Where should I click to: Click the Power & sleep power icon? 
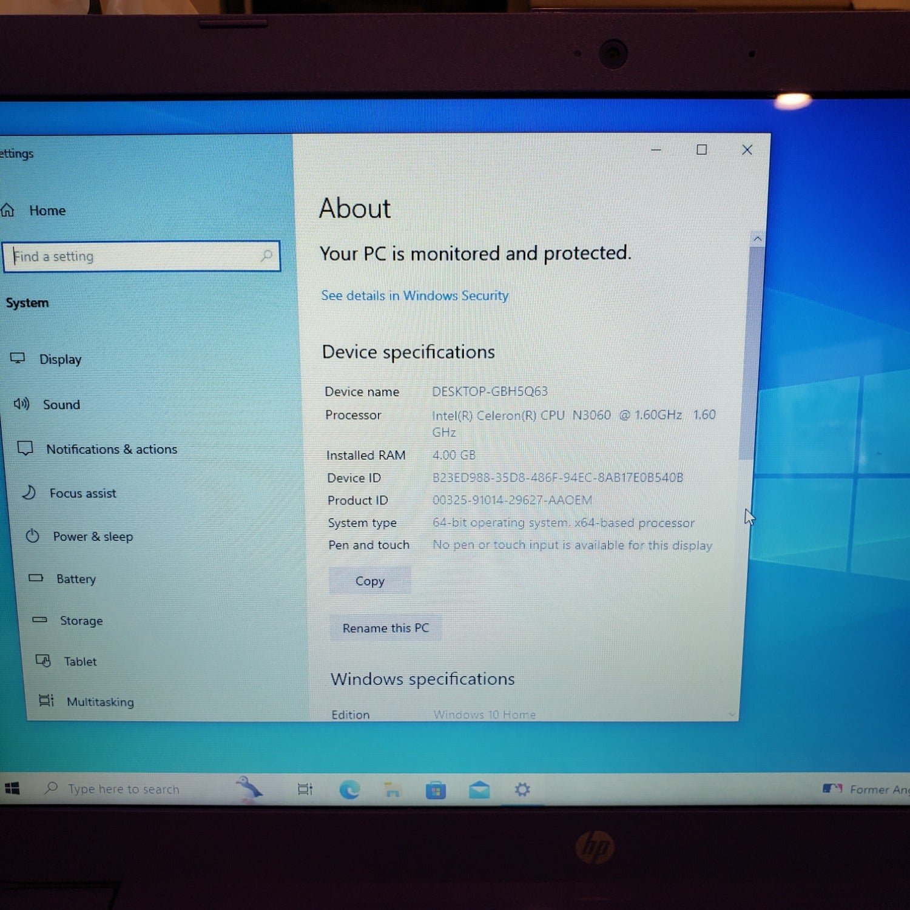pyautogui.click(x=32, y=536)
